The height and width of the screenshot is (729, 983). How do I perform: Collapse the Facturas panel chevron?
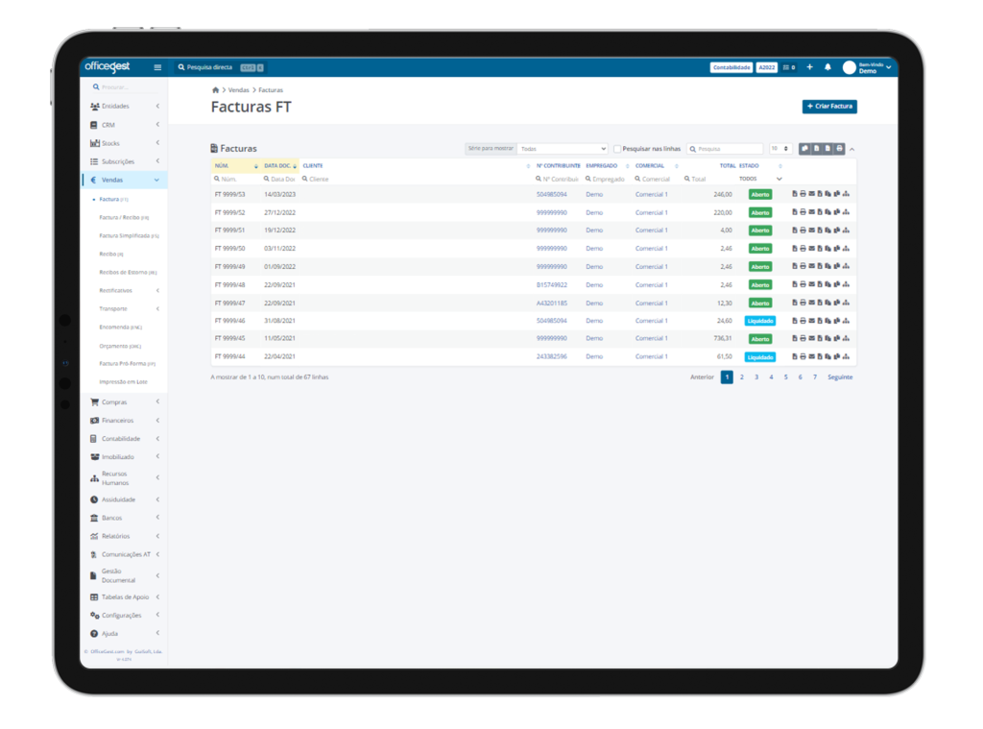[x=852, y=149]
